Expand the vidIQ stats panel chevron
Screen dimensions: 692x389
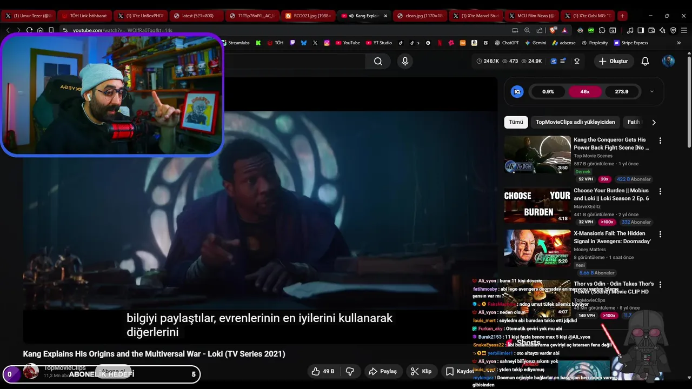click(651, 92)
